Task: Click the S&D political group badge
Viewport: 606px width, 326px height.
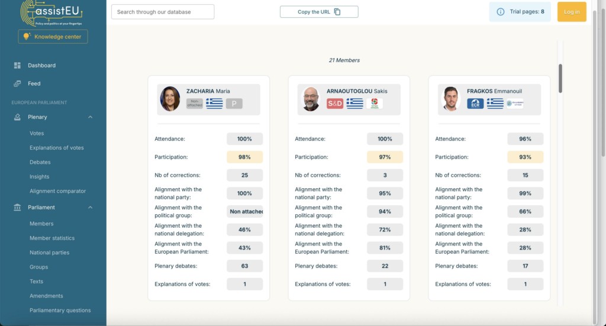Action: tap(335, 104)
